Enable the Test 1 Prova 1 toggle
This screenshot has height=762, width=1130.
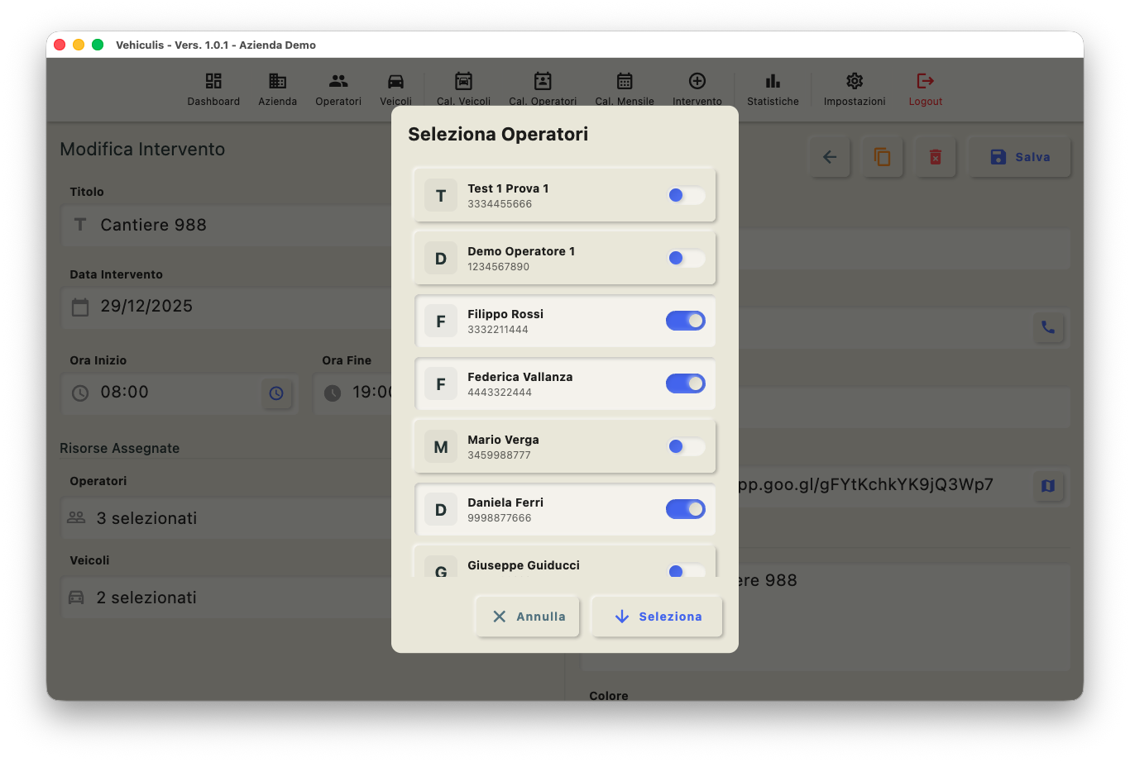(686, 195)
